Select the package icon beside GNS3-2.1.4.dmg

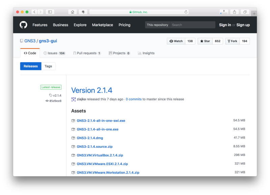coord(73,138)
